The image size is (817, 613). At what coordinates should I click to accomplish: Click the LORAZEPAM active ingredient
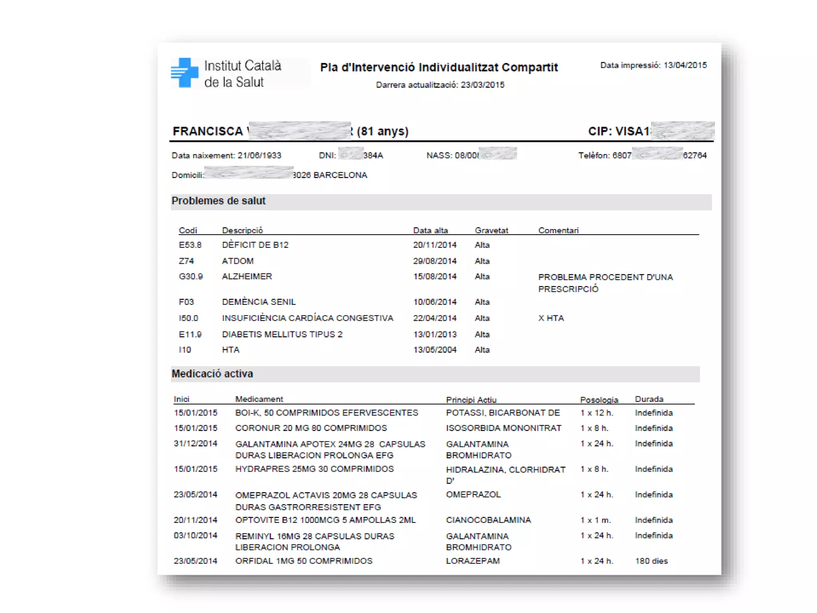pos(472,561)
